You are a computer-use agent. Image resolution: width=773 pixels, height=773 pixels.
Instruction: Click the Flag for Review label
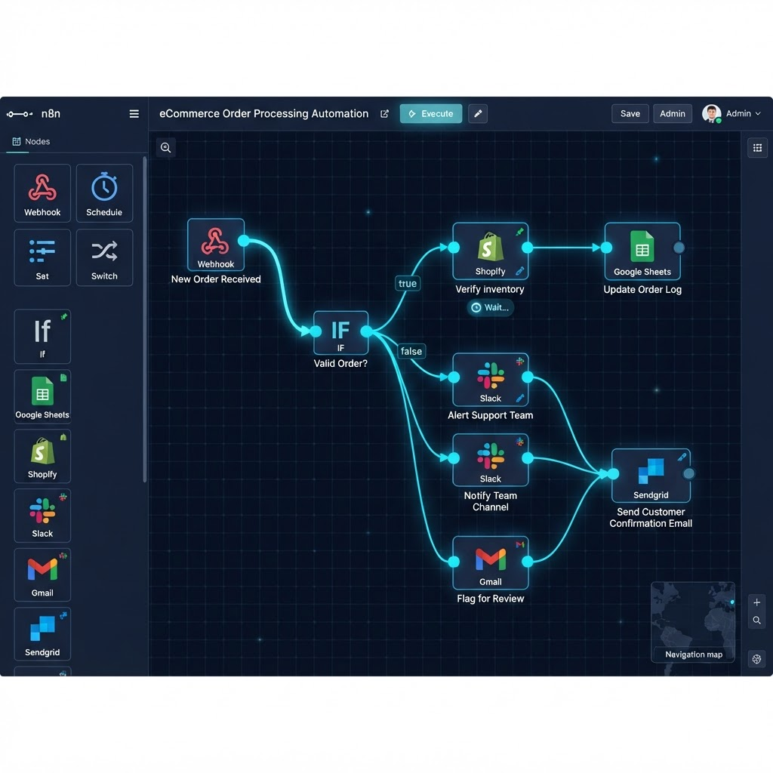(491, 599)
